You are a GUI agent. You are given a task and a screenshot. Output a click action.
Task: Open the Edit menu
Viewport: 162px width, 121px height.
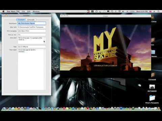[29, 11]
